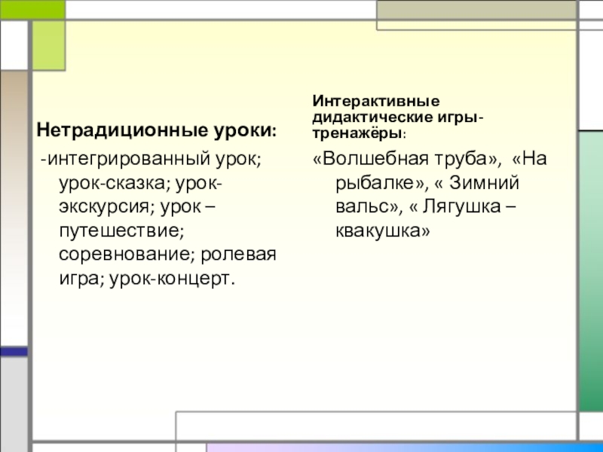Viewport: 603px width, 452px height.
Task: Click the heading 'Нетрадиционные уроки:'
Action: (157, 130)
